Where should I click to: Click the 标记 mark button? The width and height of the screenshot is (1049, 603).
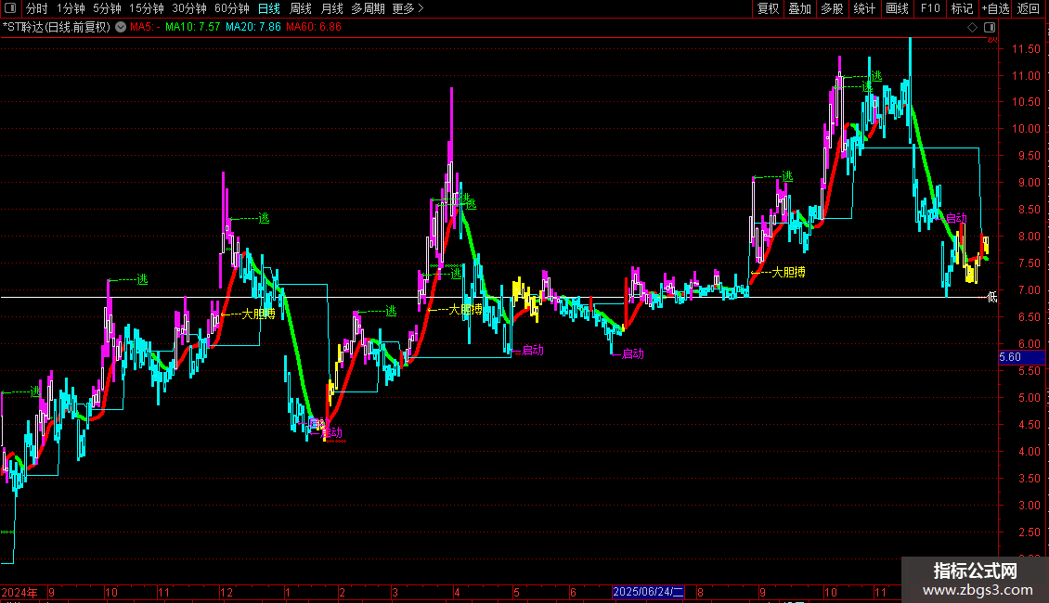[x=962, y=8]
